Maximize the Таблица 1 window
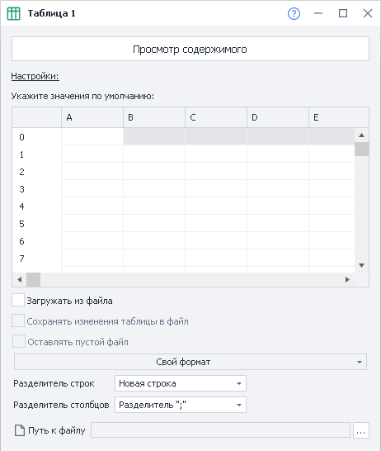The image size is (381, 451). coord(343,13)
